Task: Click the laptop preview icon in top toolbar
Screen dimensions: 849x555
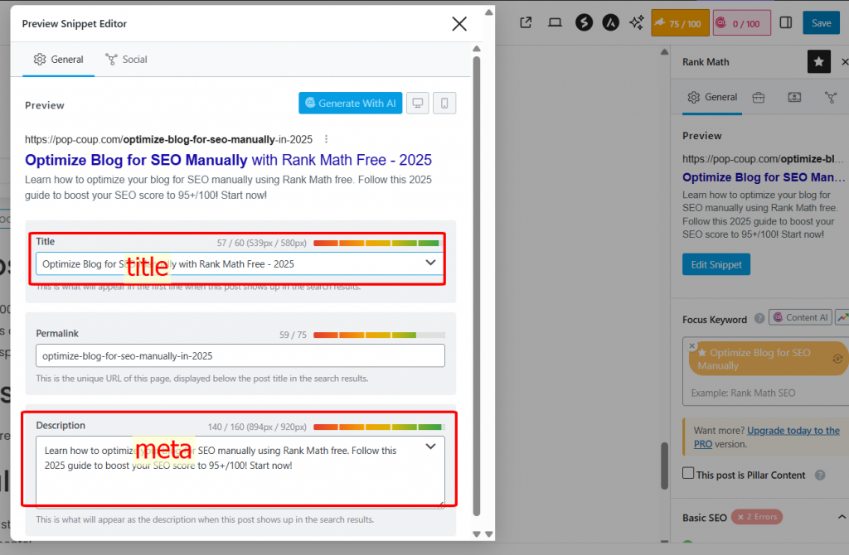Action: coord(555,22)
